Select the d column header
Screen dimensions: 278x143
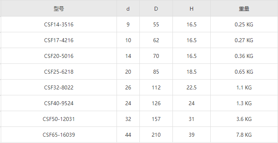(128, 9)
